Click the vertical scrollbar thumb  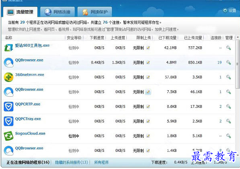tap(238, 64)
